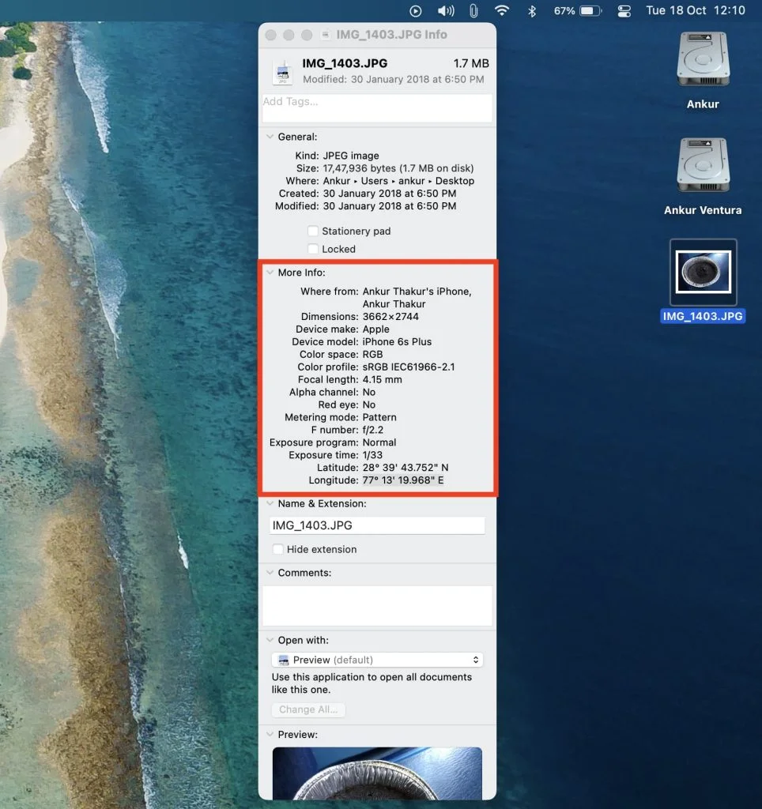The height and width of the screenshot is (809, 762).
Task: Collapse the Preview section
Action: pyautogui.click(x=270, y=734)
